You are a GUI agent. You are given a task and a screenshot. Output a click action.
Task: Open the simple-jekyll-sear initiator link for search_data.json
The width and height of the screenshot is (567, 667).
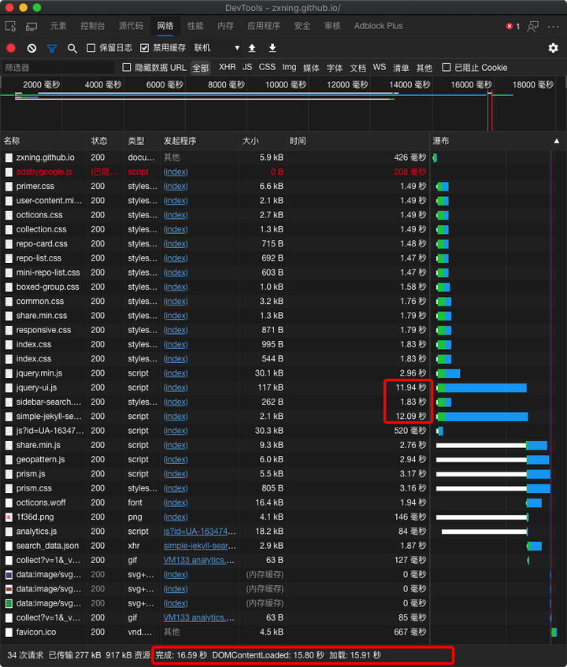199,546
